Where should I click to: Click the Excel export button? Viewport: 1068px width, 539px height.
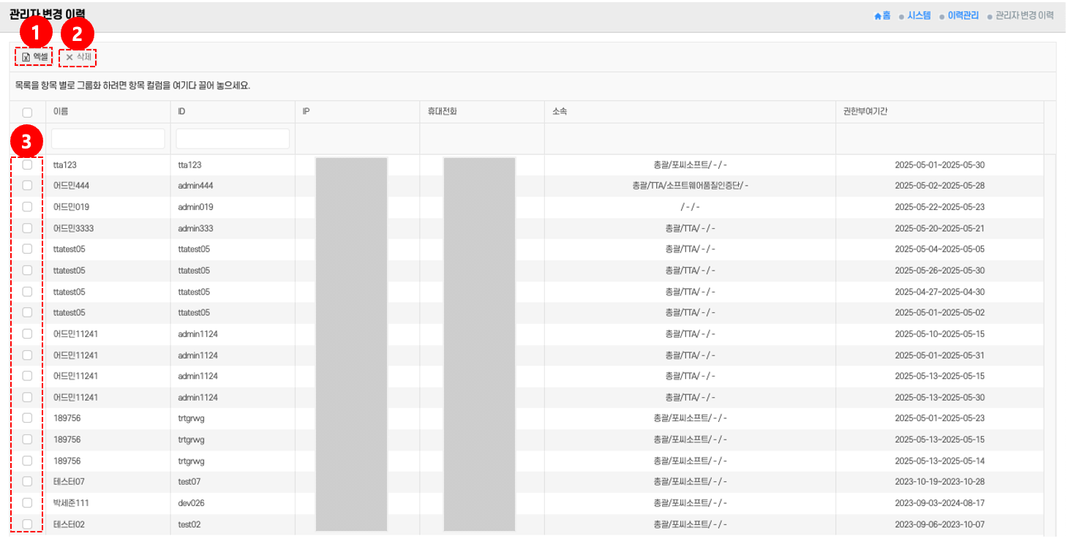(33, 57)
